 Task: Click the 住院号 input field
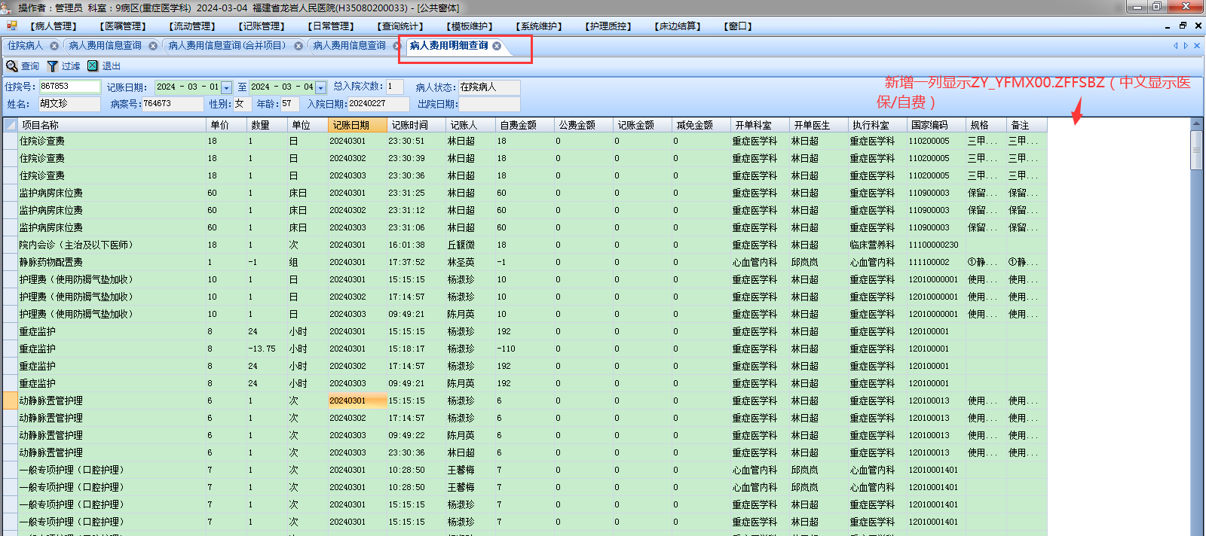[x=69, y=87]
